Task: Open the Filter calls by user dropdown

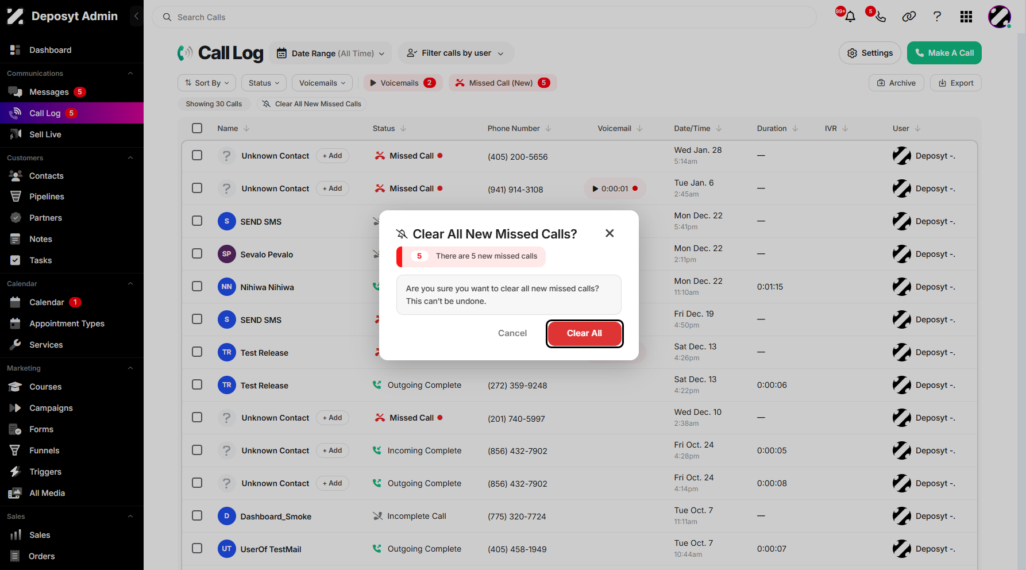Action: point(456,53)
